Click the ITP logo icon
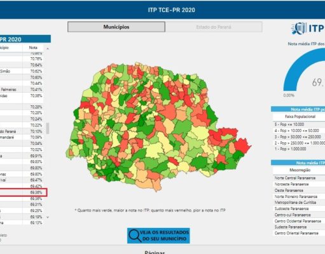 pos(299,29)
